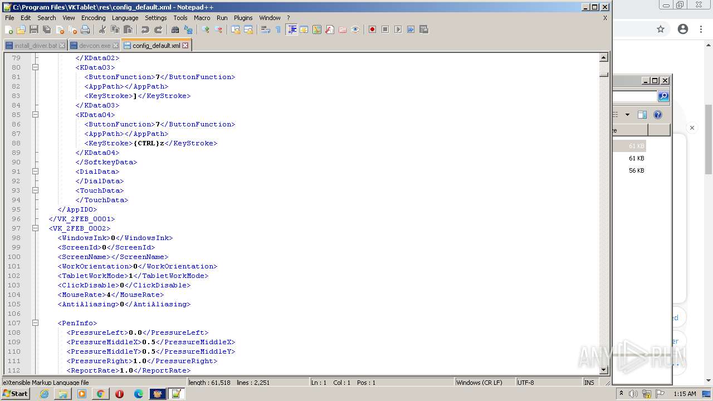Click the Open file toolbar icon

point(21,30)
